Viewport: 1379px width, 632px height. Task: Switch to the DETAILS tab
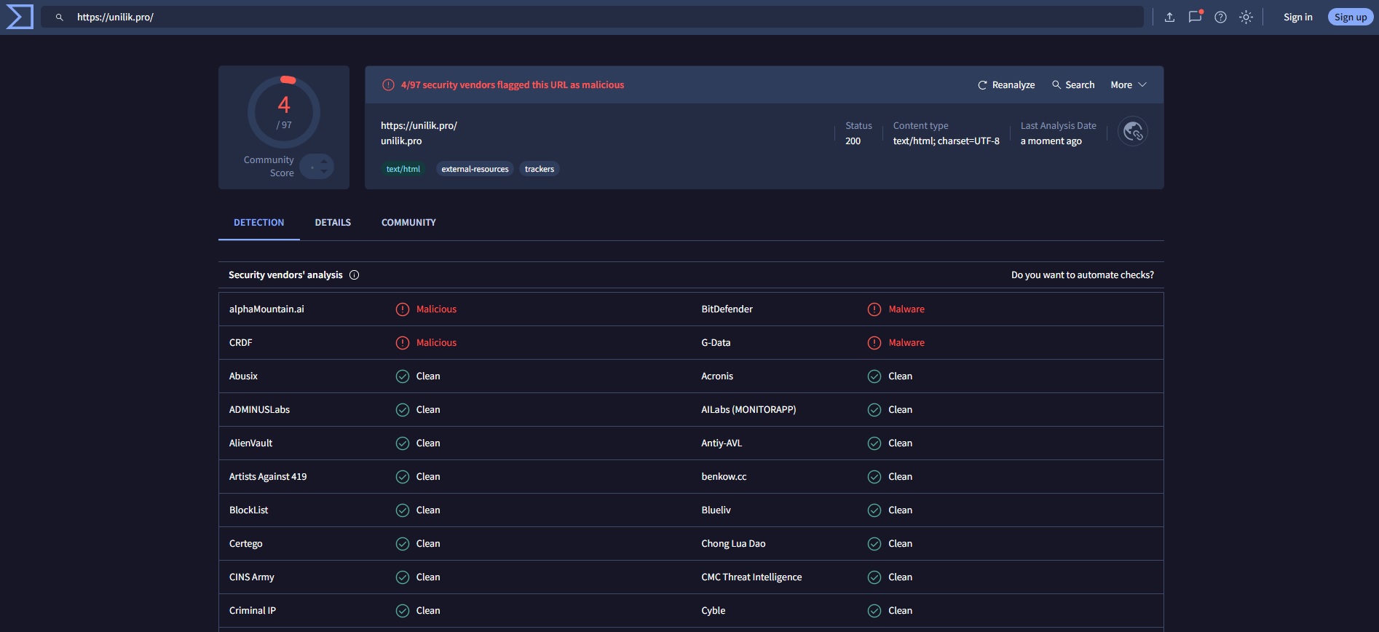coord(333,223)
